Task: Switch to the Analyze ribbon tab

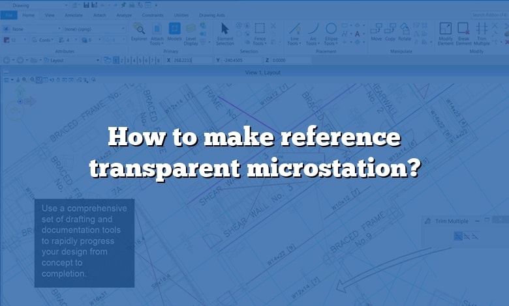Action: point(124,15)
